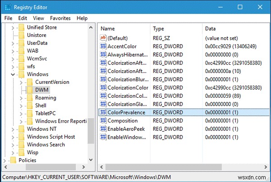Click the ColorizationBlur... DWORD icon
271x182 pixels.
tap(103, 79)
